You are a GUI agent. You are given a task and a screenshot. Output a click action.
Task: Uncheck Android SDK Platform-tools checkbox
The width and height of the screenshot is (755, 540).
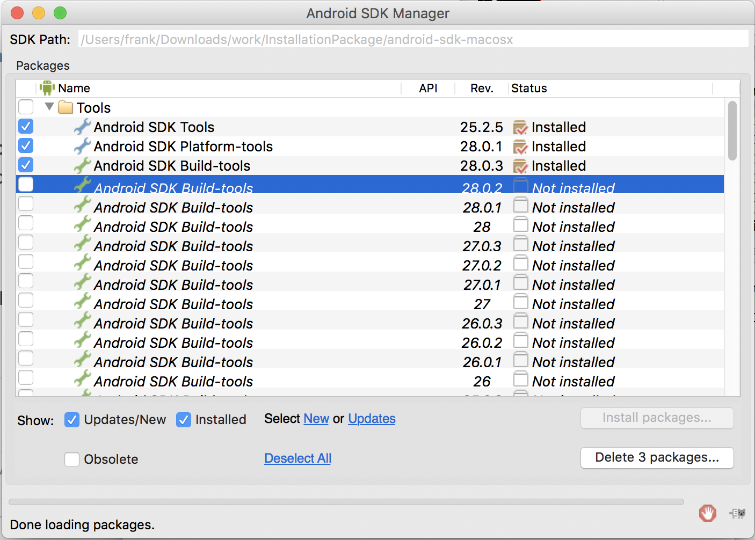coord(26,145)
